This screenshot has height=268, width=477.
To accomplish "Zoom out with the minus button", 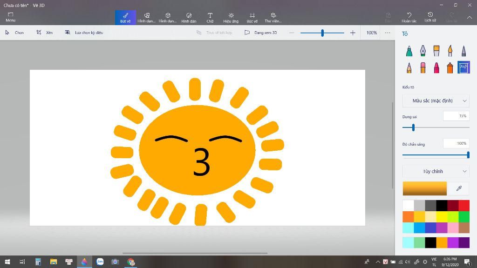I will tap(292, 33).
